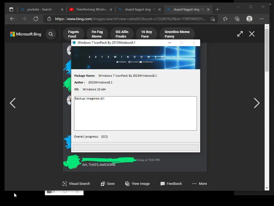Open the browser profile avatar
This screenshot has width=274, height=206.
[249, 19]
